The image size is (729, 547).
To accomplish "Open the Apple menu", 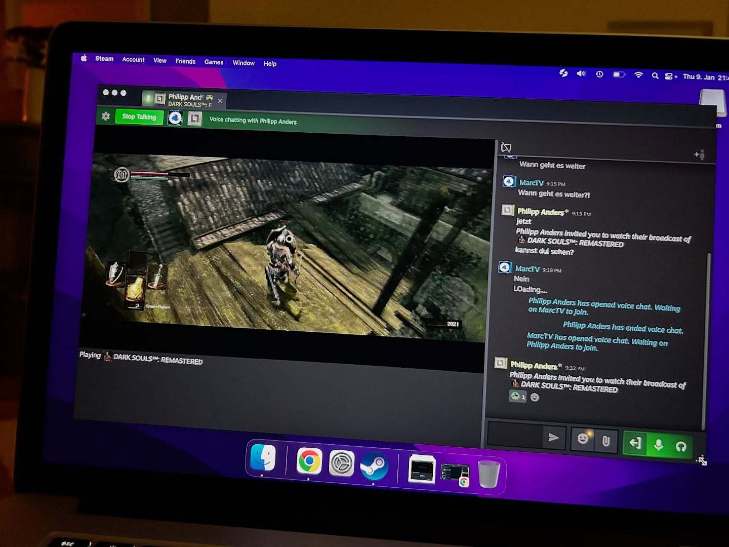I will click(x=84, y=58).
